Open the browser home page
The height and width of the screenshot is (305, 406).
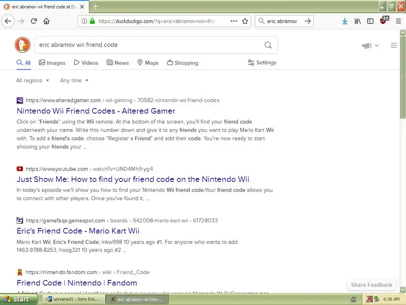pos(46,21)
